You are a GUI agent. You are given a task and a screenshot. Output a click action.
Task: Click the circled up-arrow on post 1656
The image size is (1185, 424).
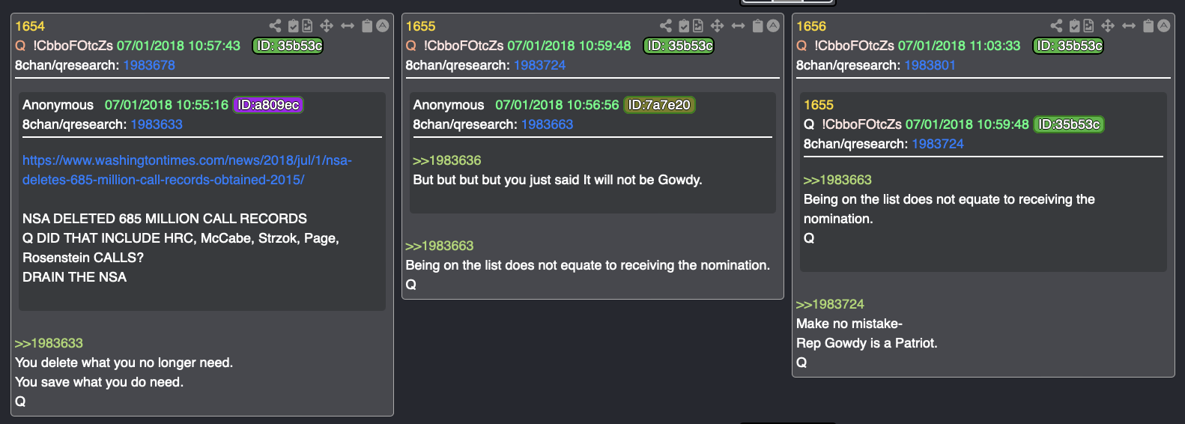coord(1163,26)
